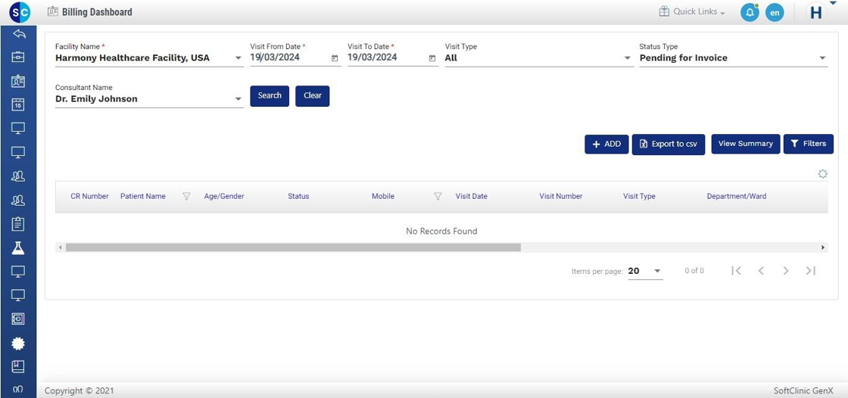The height and width of the screenshot is (398, 848).
Task: Click dropdown arrow beside user avatar
Action: tap(832, 3)
